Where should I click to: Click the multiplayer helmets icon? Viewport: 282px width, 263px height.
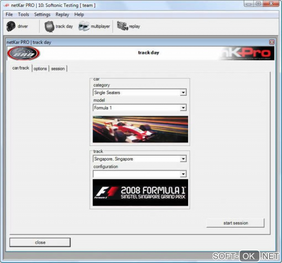[84, 26]
